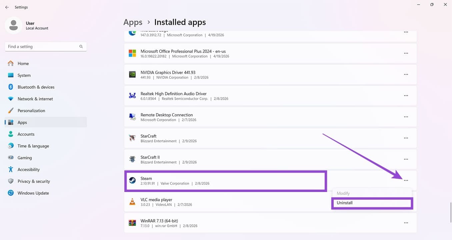Open Bluetooth & devices settings
This screenshot has height=240, width=452.
(x=46, y=87)
